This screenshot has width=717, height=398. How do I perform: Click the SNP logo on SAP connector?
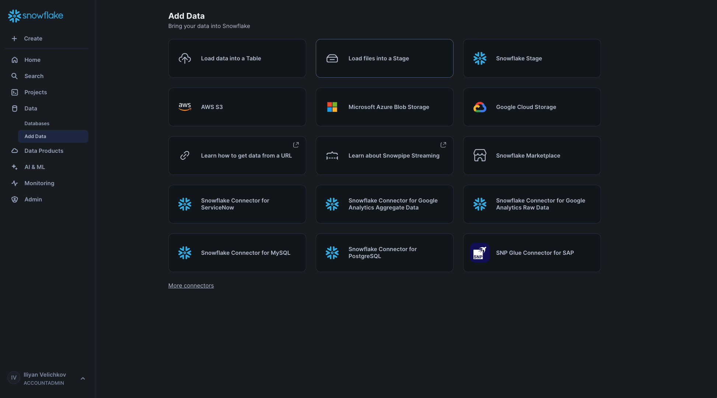[x=480, y=253]
